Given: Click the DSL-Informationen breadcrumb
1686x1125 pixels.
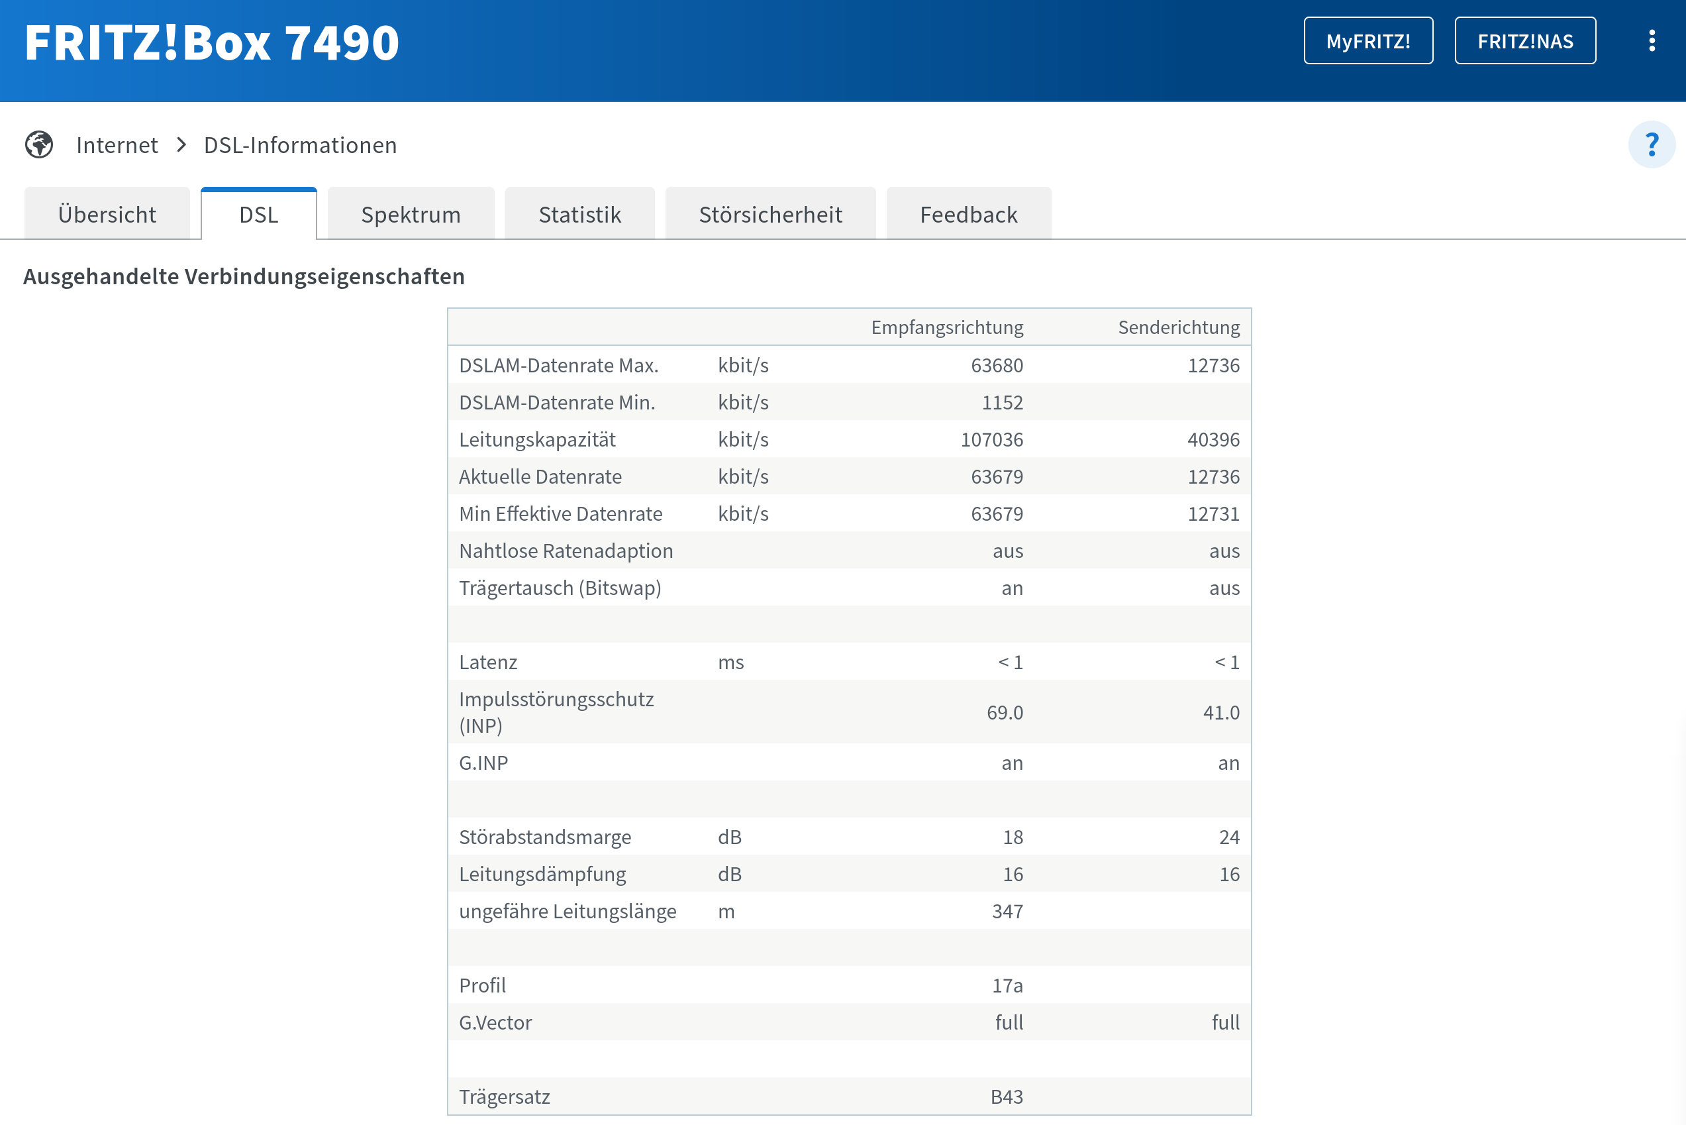Looking at the screenshot, I should [x=300, y=145].
